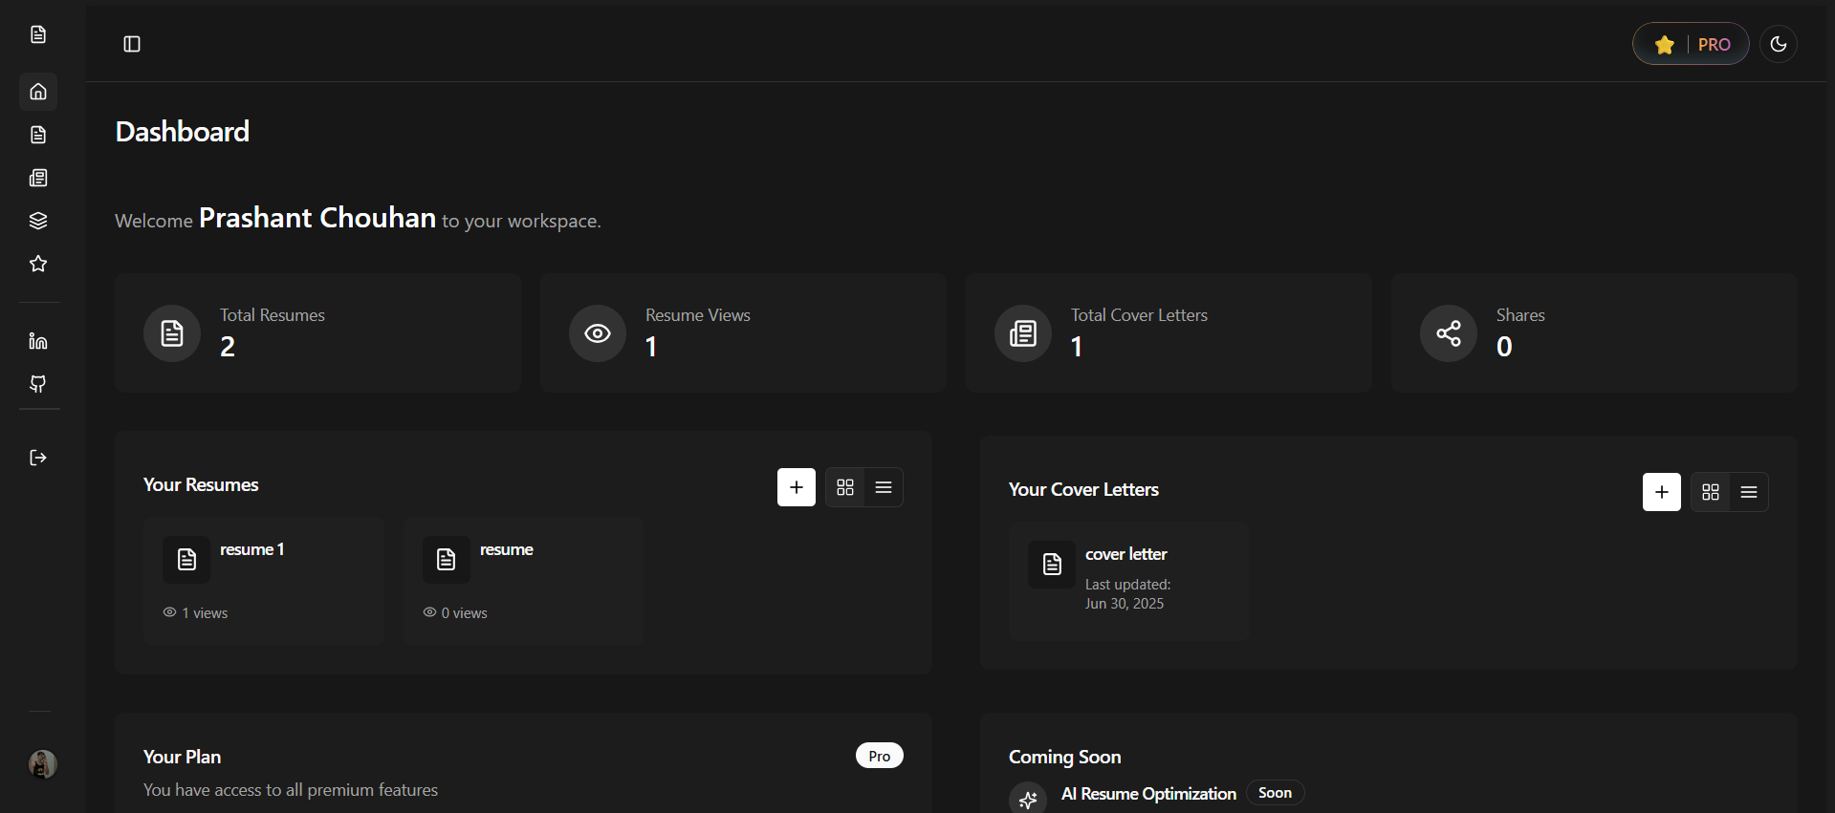Click 'You have access to all premium features'
The height and width of the screenshot is (813, 1835).
(x=291, y=790)
